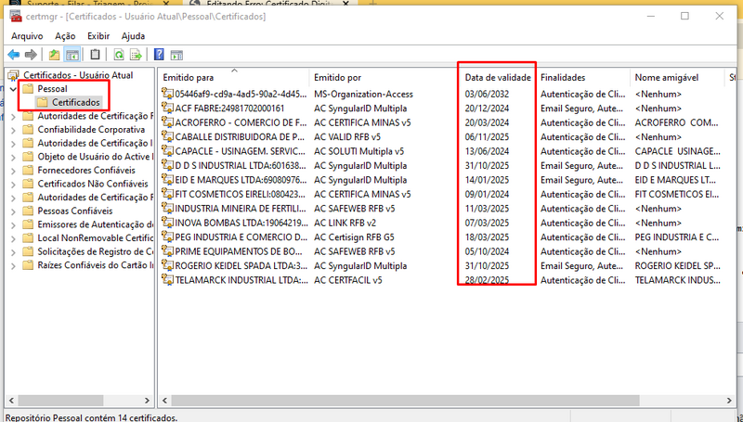This screenshot has height=422, width=743.
Task: Expand Local NonRemovable Certific node
Action: [13, 238]
